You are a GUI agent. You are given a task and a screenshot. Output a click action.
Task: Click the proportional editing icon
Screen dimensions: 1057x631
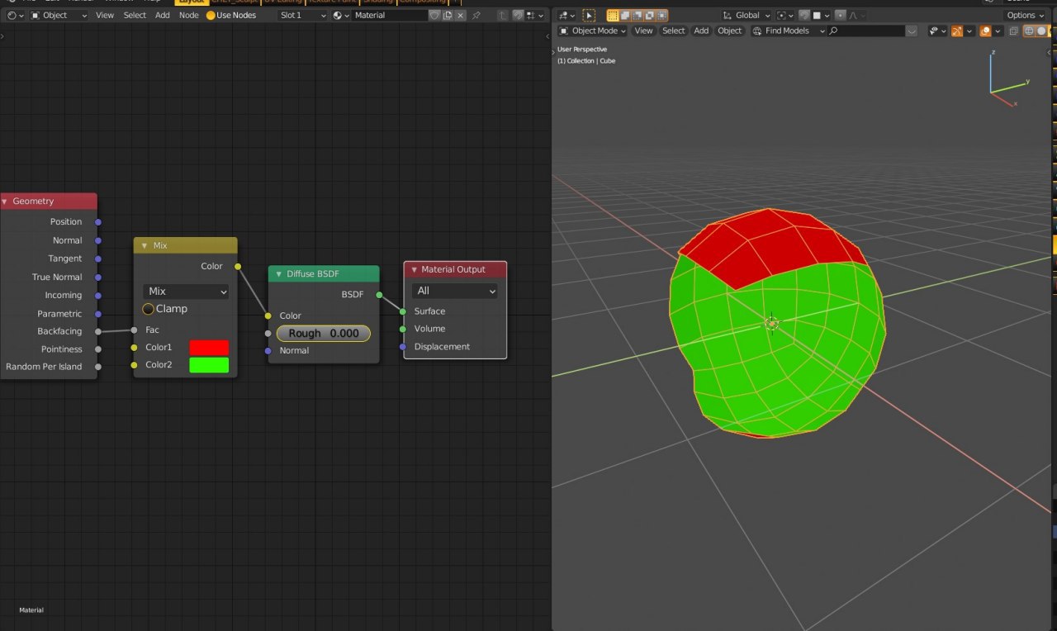[840, 16]
